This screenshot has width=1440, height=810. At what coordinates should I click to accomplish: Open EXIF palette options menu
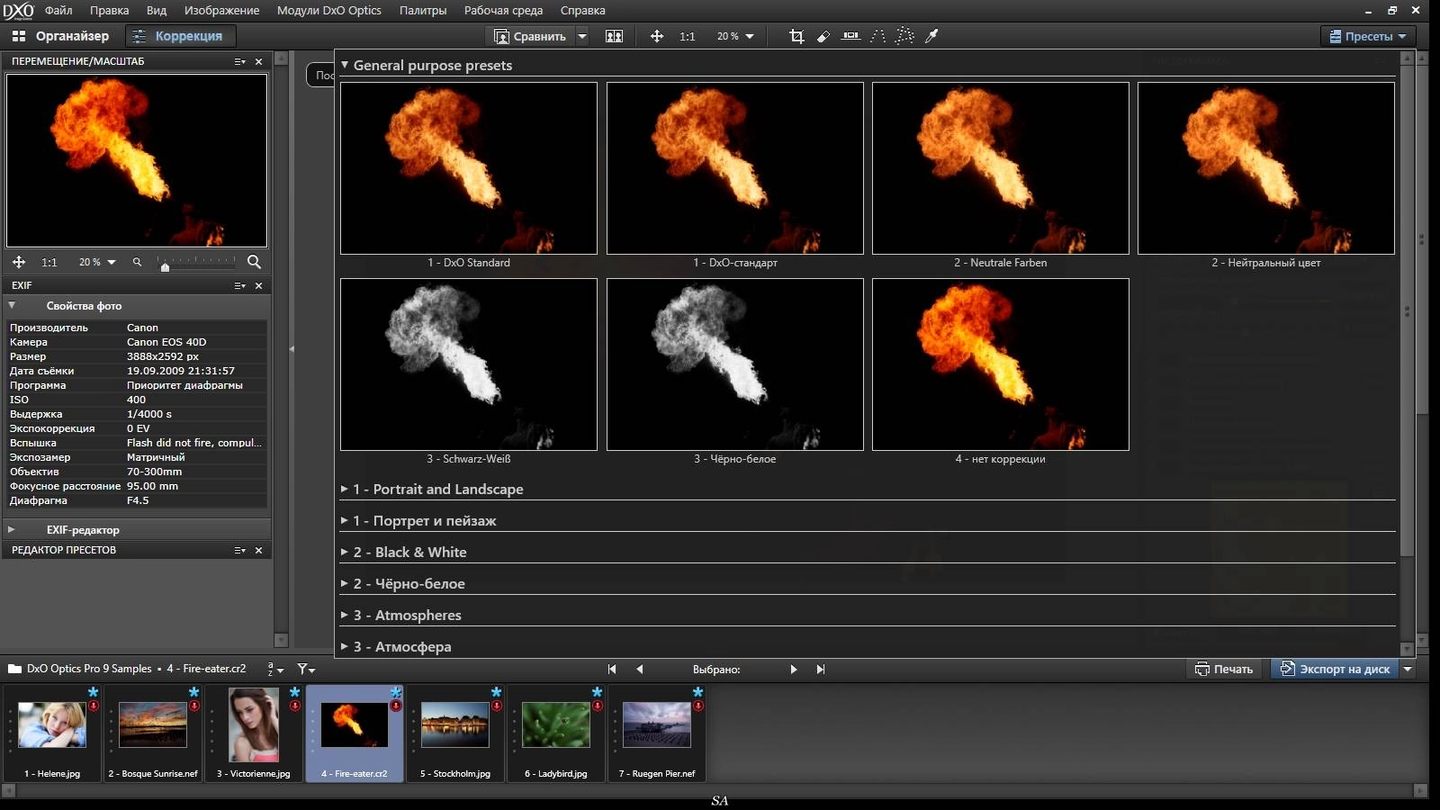[239, 285]
